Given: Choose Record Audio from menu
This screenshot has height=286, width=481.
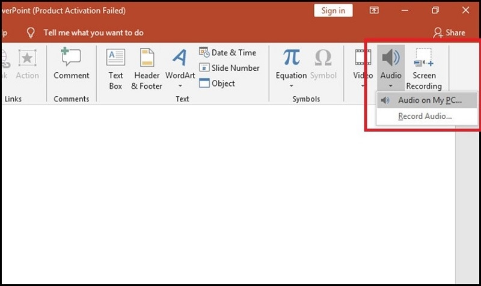Looking at the screenshot, I should point(424,117).
